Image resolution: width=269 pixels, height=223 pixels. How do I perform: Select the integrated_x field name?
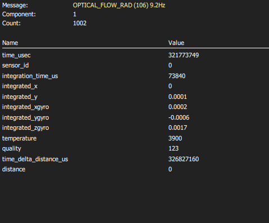20,86
